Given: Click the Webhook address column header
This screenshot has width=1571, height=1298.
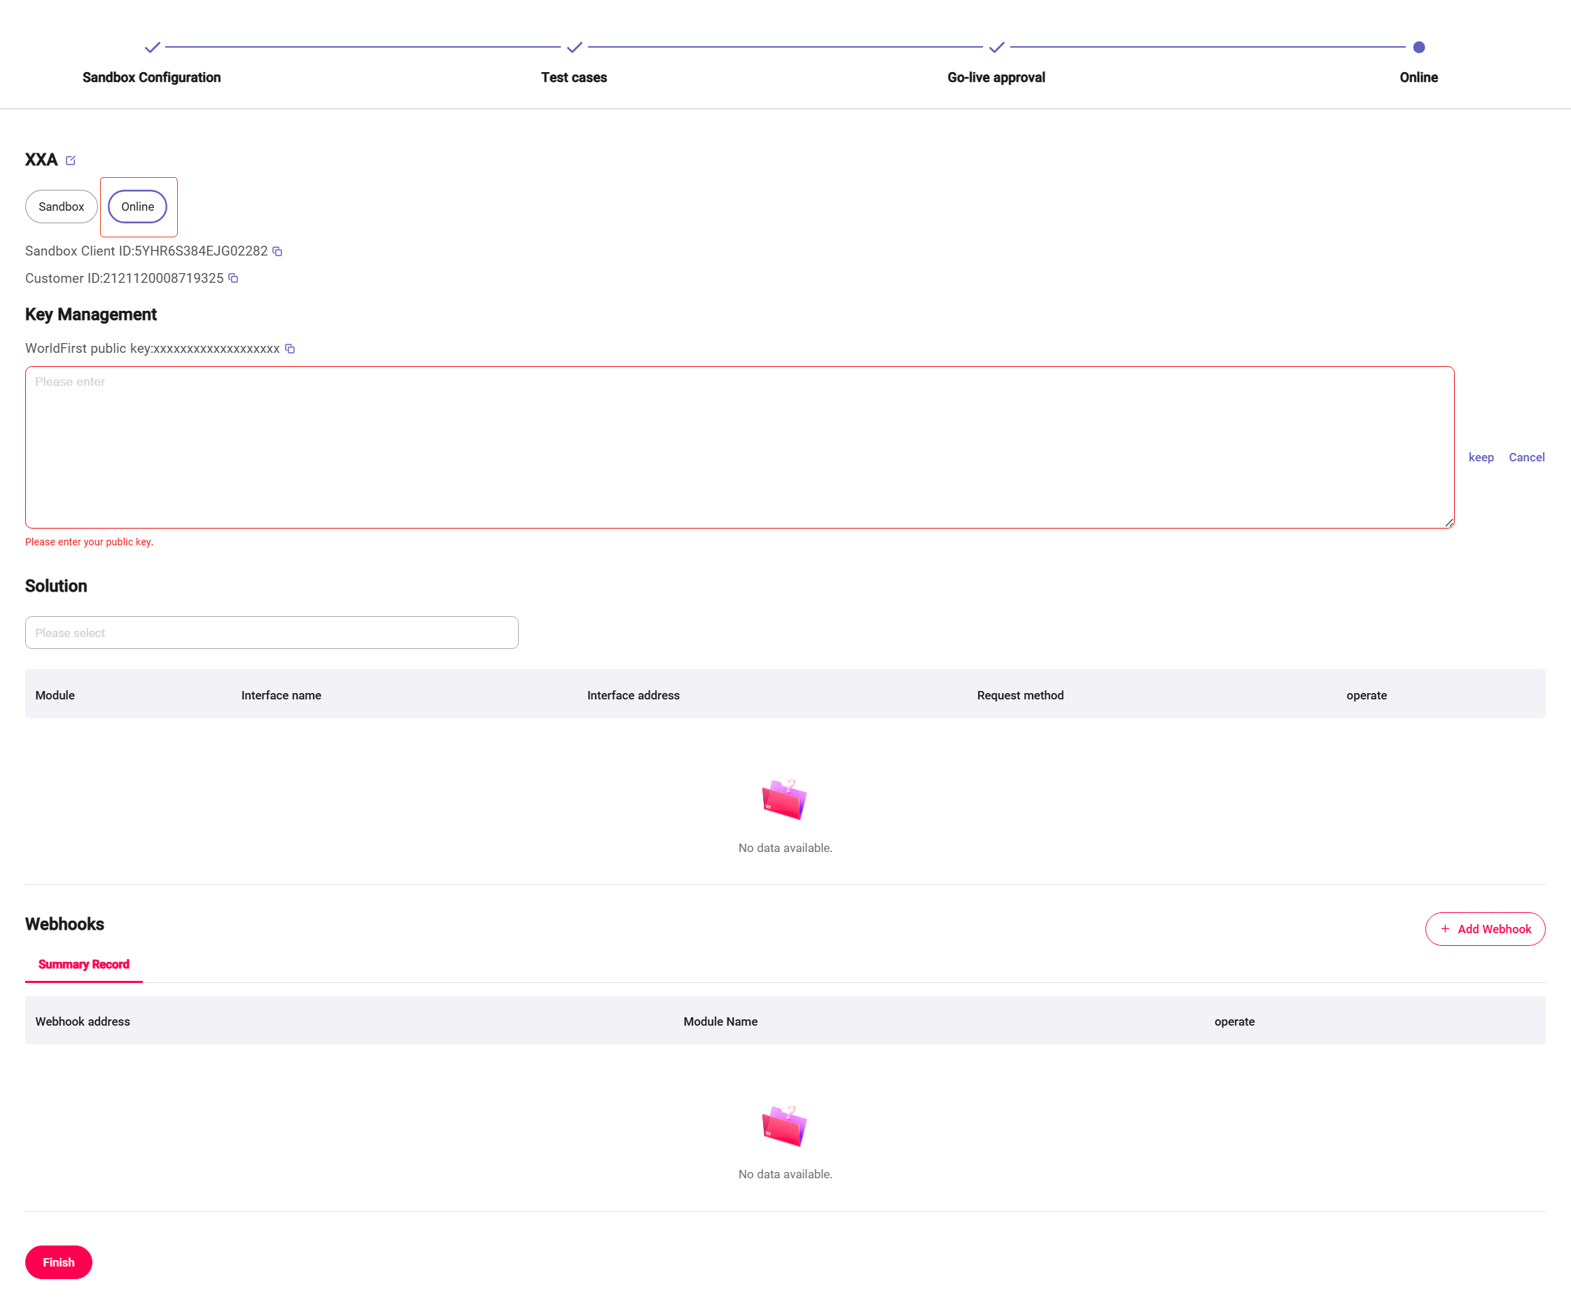Looking at the screenshot, I should [x=82, y=1021].
